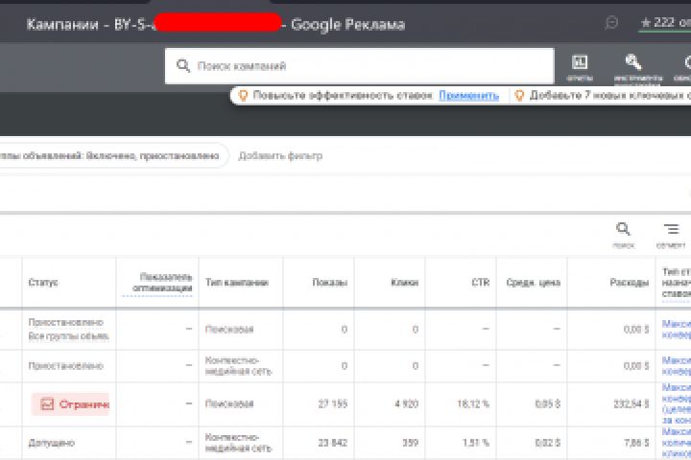Click the lightbulb icon beside bid efficiency tip

243,95
